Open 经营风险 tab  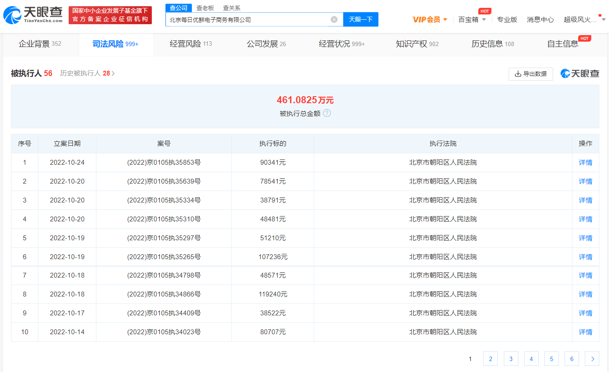pyautogui.click(x=191, y=44)
